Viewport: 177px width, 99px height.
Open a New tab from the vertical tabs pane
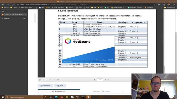(14, 18)
